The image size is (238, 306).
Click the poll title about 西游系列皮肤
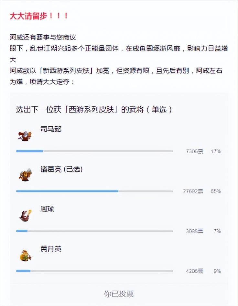pos(94,110)
